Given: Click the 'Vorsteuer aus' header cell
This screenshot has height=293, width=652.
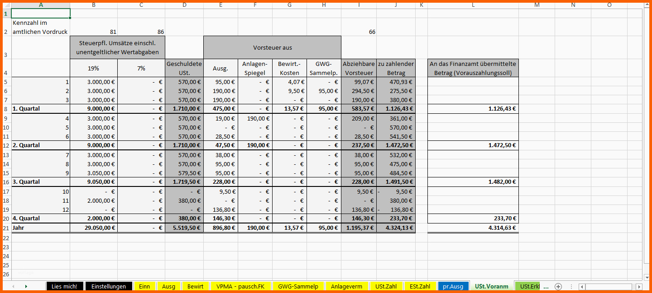Looking at the screenshot, I should click(x=272, y=47).
